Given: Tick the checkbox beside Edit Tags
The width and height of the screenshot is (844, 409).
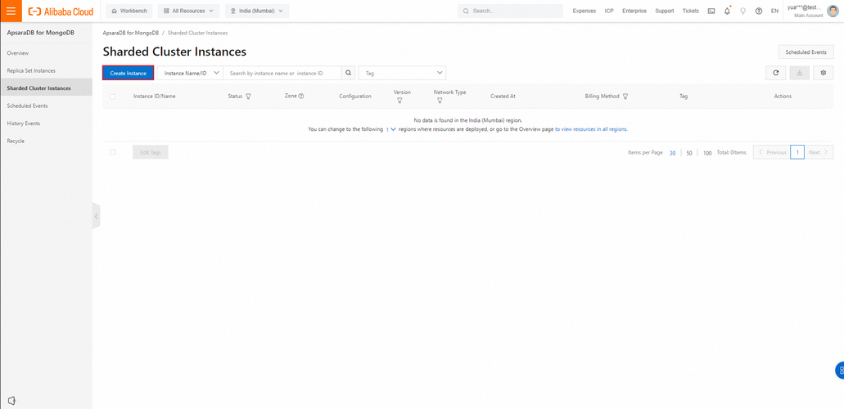Looking at the screenshot, I should (x=112, y=152).
